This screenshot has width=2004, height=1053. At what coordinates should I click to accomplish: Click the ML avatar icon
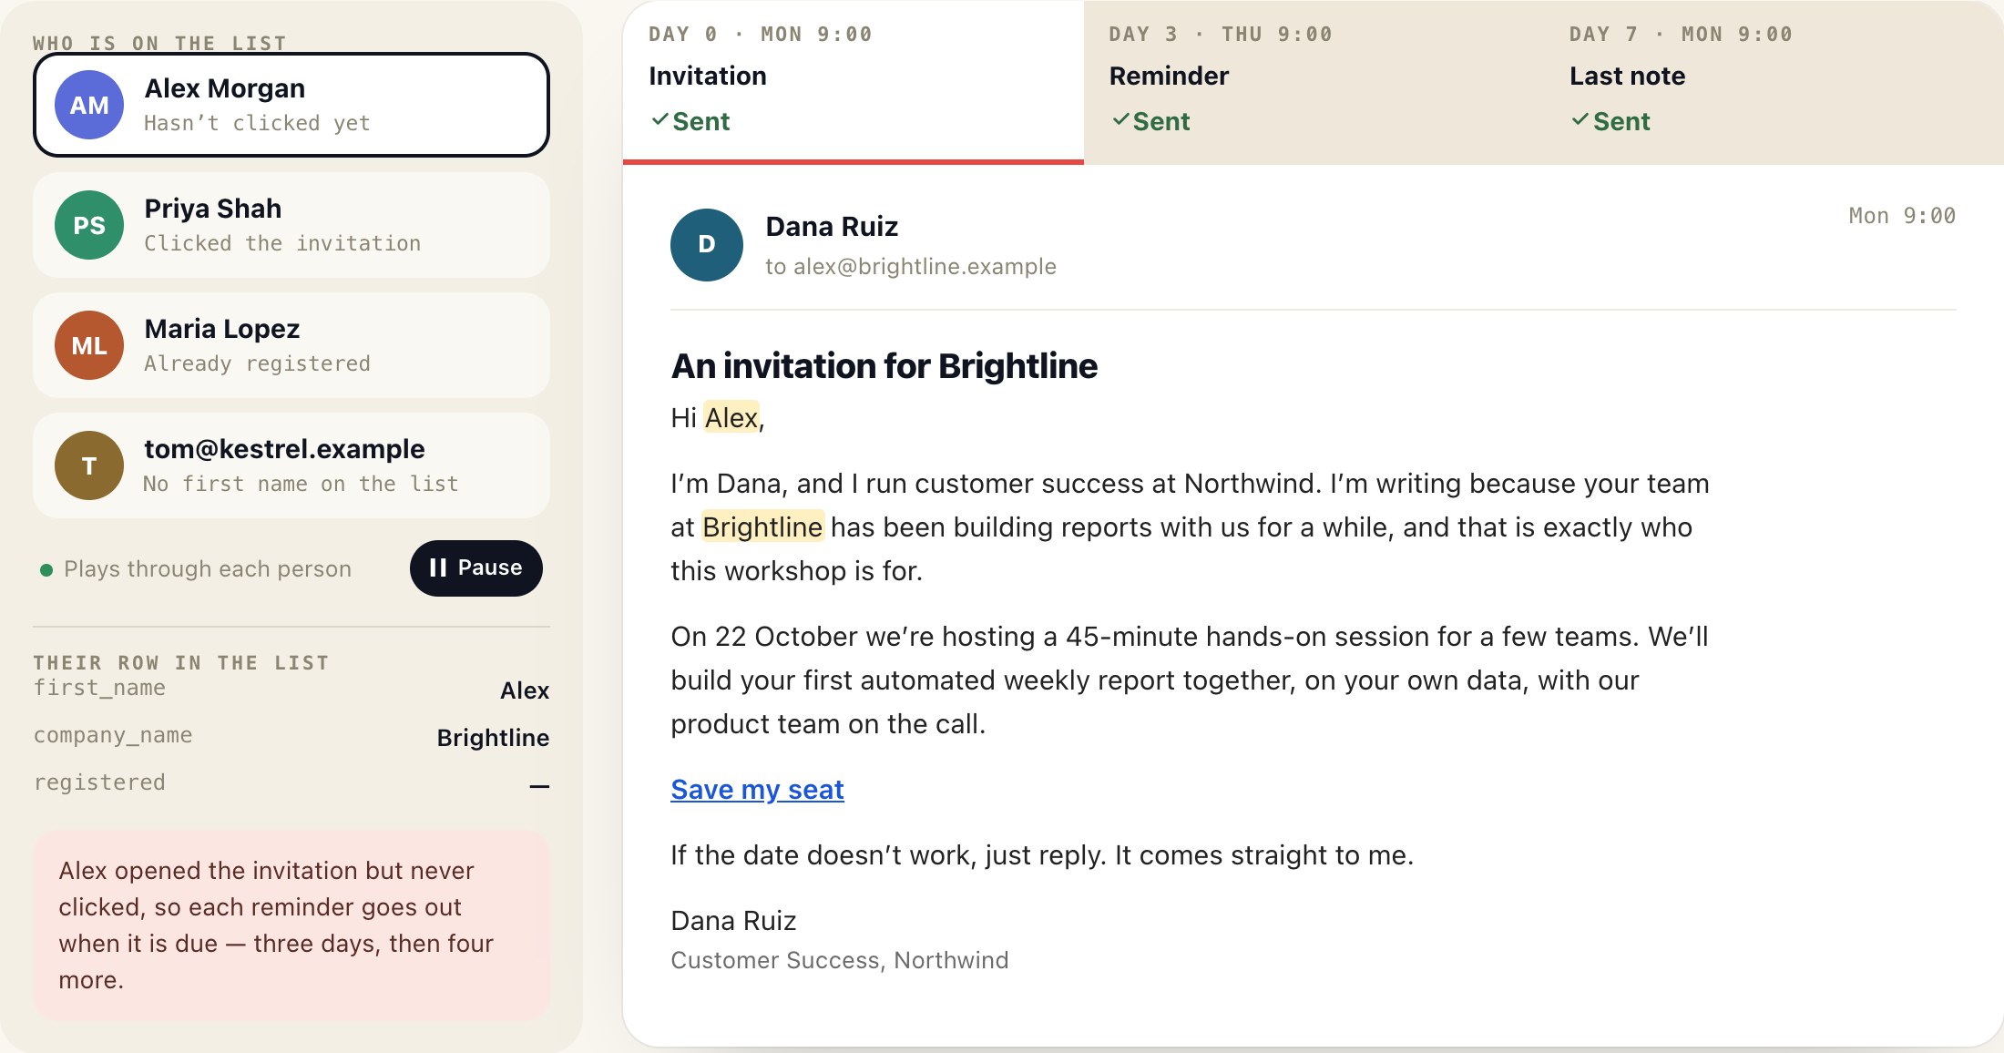tap(89, 345)
